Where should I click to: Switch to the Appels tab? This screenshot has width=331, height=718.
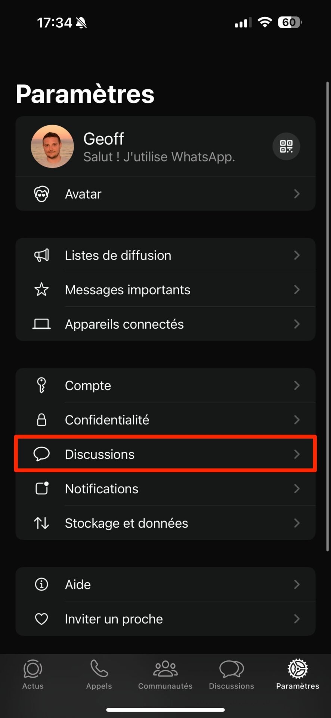(x=99, y=675)
